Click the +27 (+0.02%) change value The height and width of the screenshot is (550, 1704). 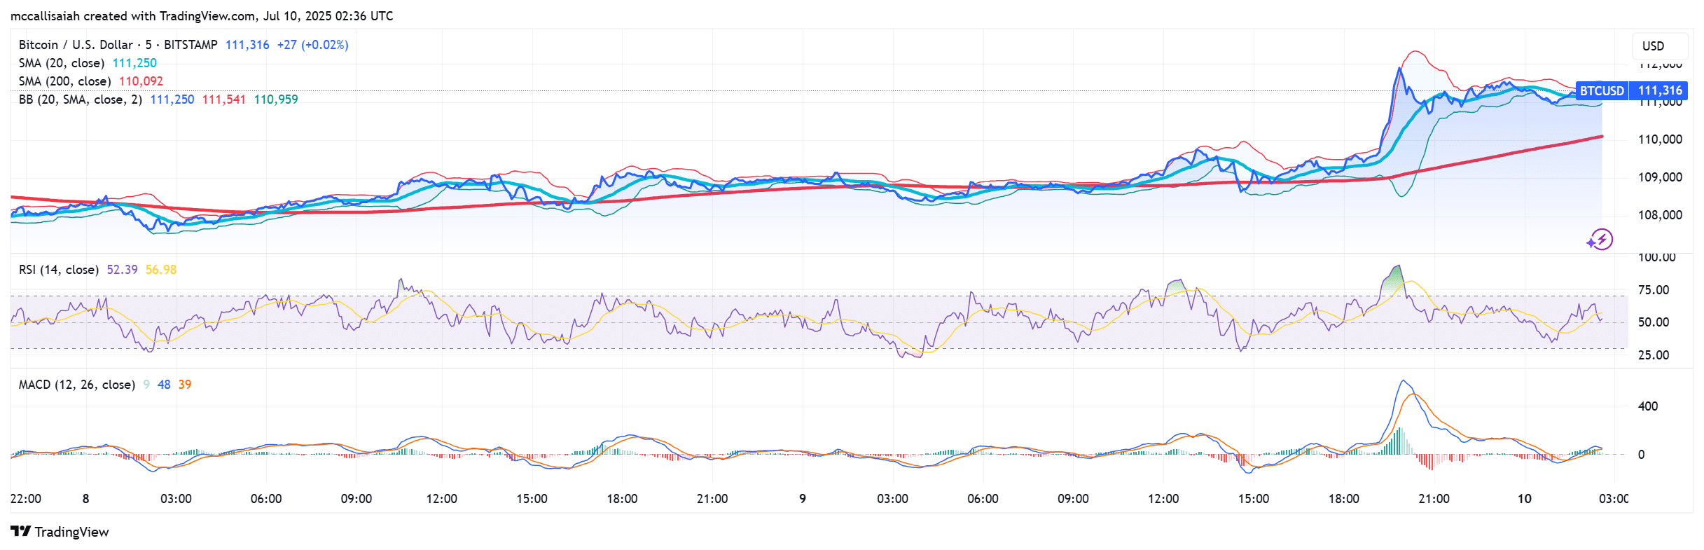(312, 45)
